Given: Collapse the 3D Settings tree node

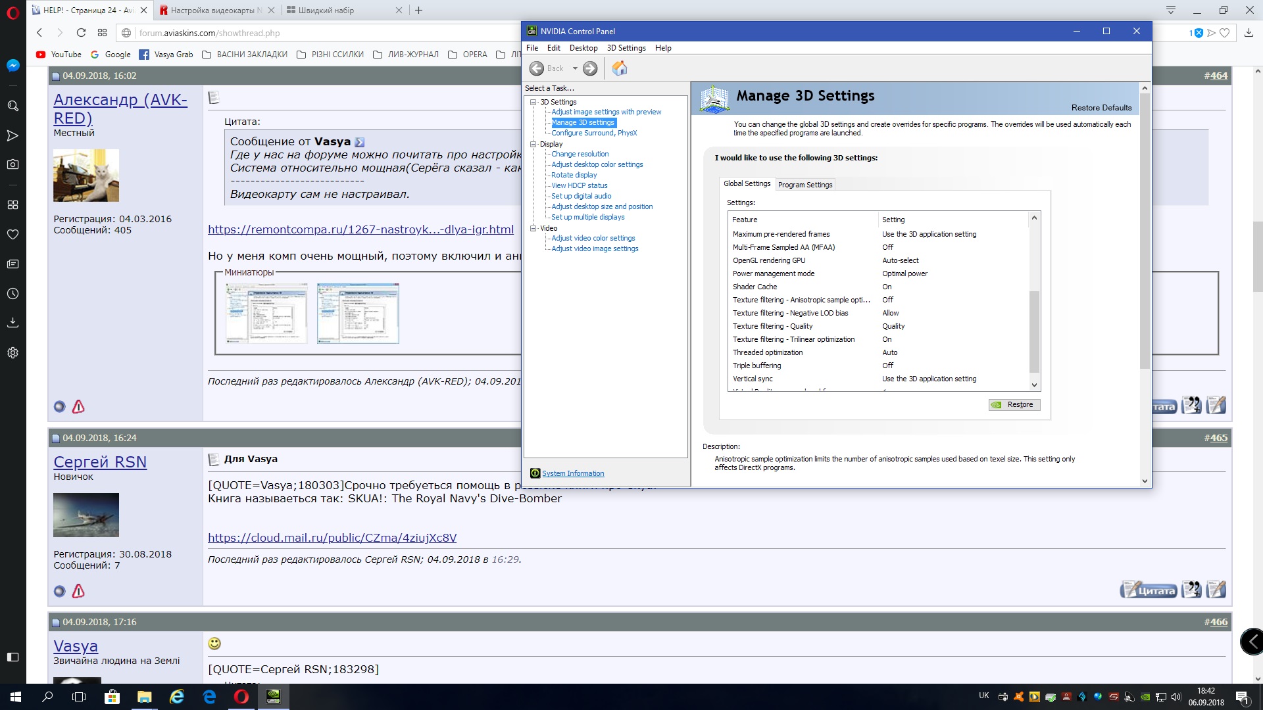Looking at the screenshot, I should point(533,102).
